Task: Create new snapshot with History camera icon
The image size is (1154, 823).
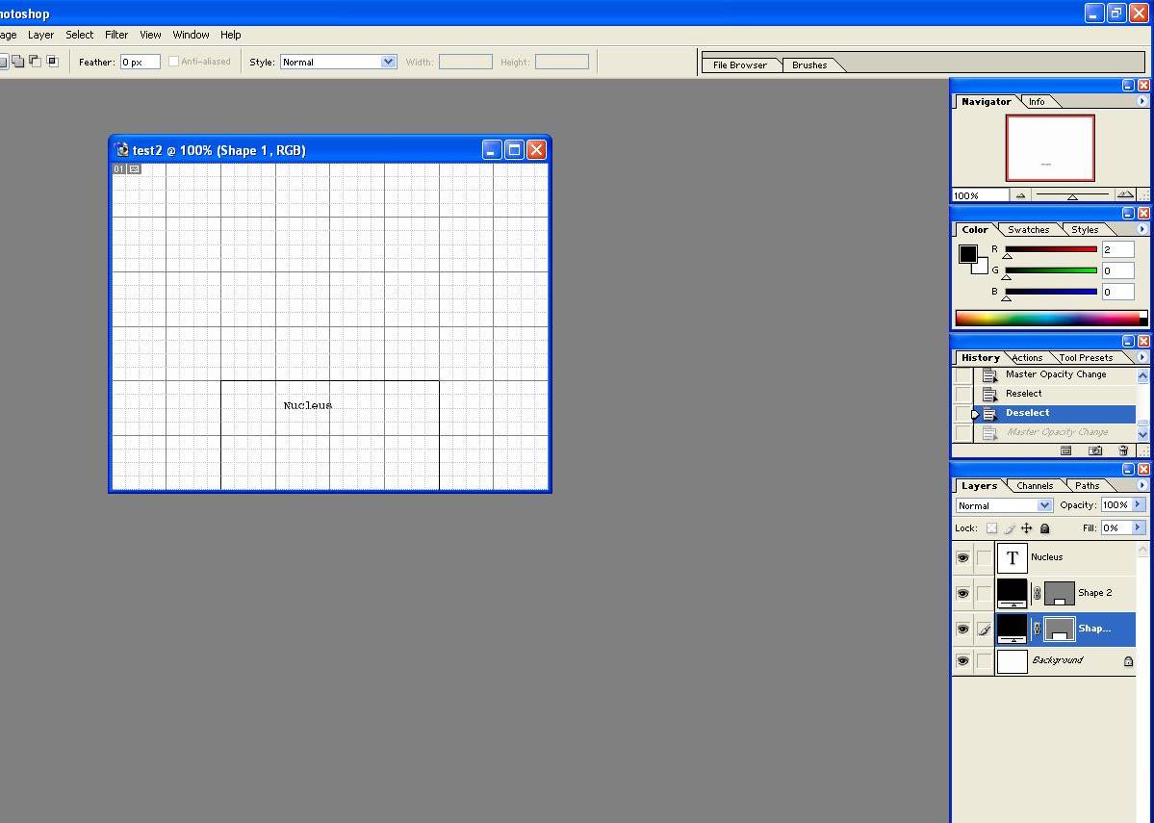Action: 1095,450
